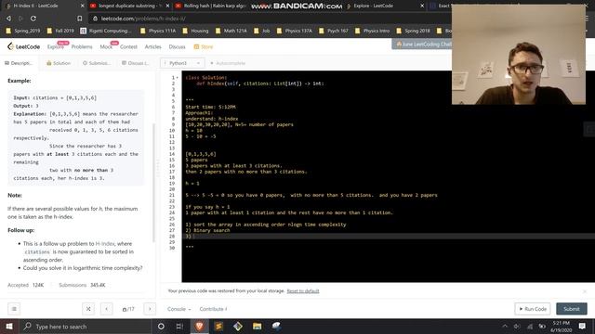Open the Math 121A bookmark folder
Image resolution: width=595 pixels, height=334 pixels.
coord(231,31)
